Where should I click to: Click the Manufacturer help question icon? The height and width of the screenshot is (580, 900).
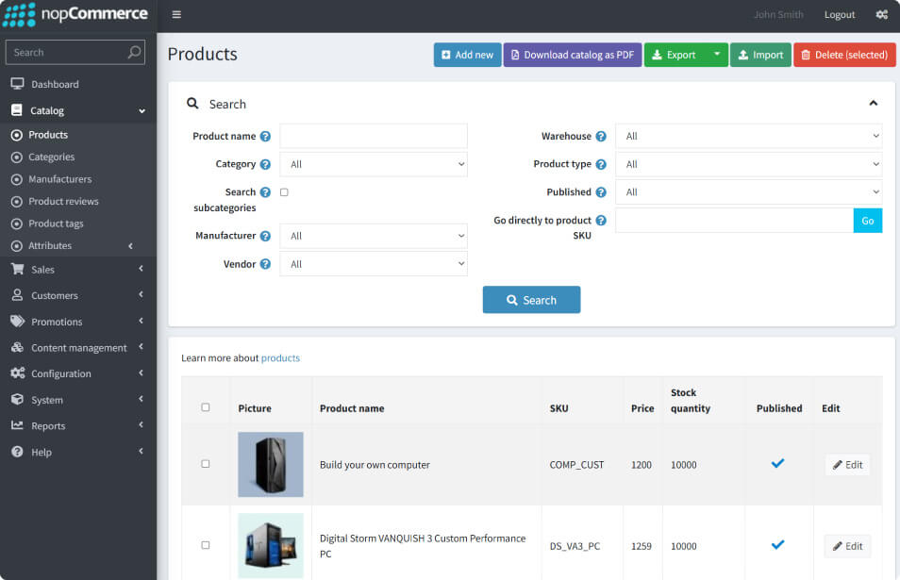click(x=265, y=237)
